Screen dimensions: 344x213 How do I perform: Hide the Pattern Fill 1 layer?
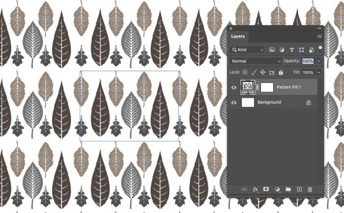[x=234, y=87]
